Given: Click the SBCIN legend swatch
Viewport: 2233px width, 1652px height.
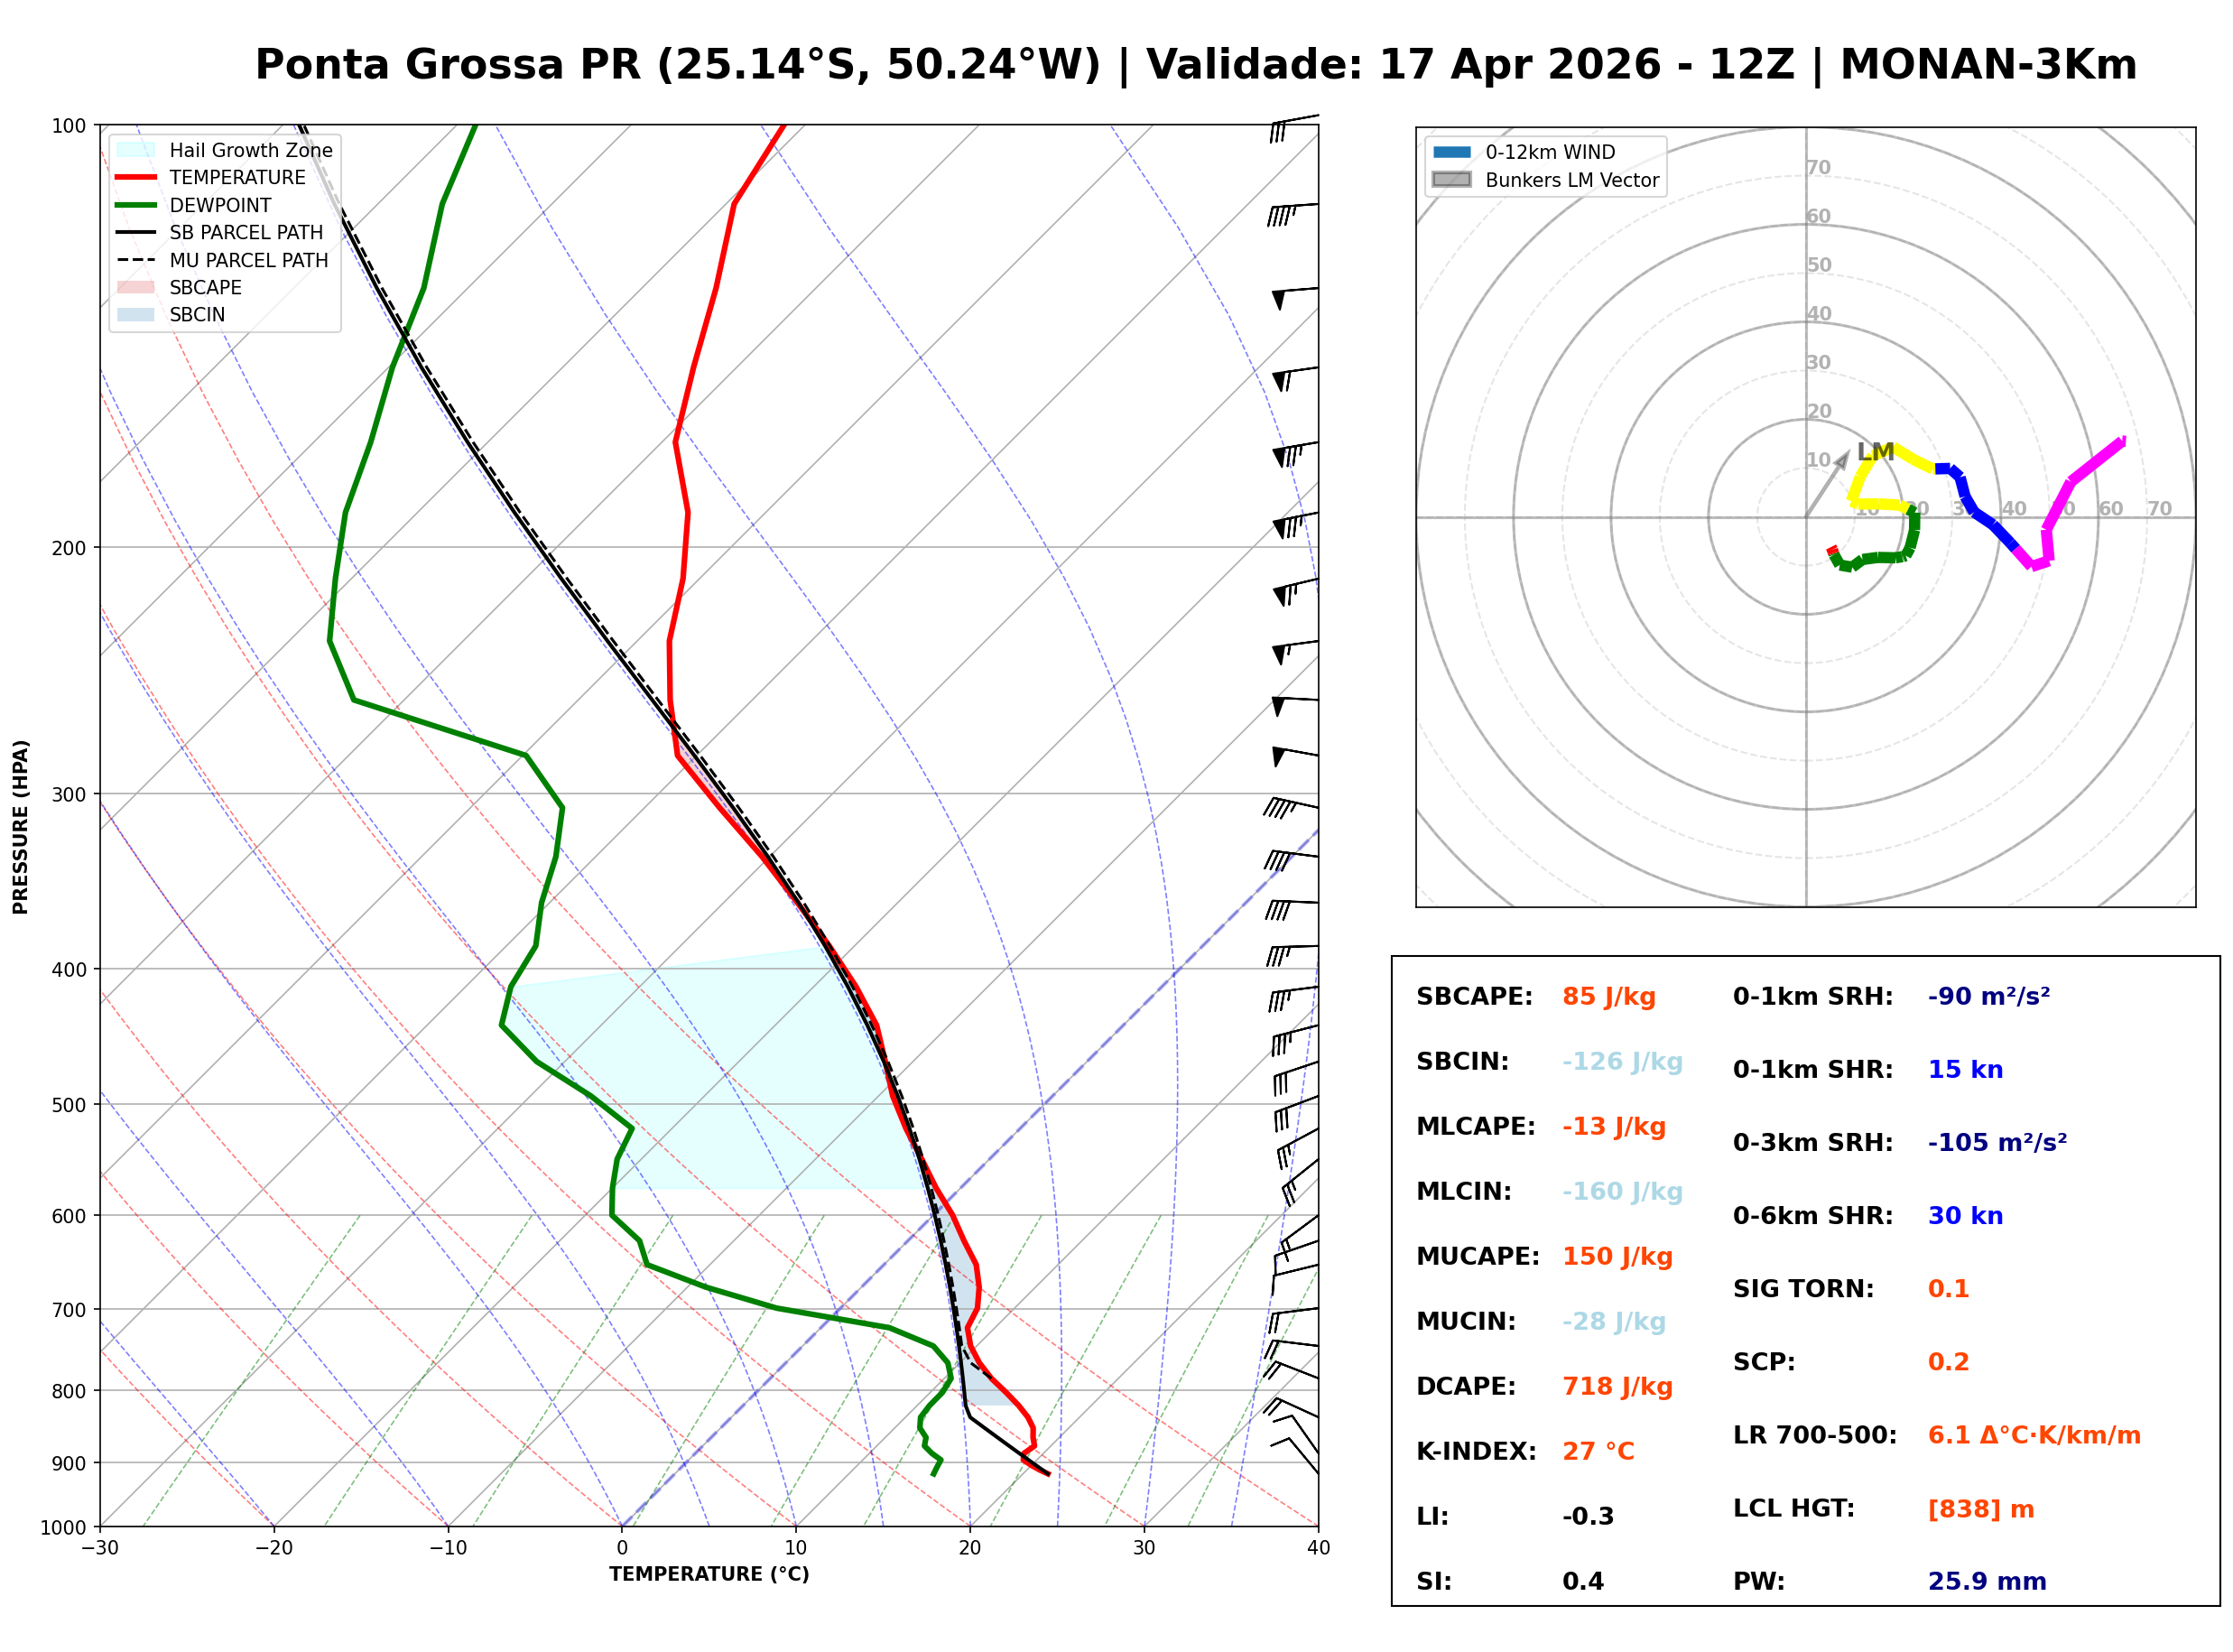Looking at the screenshot, I should coord(136,314).
